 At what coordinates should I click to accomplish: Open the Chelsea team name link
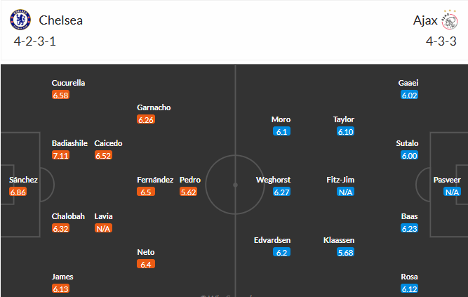coord(61,20)
